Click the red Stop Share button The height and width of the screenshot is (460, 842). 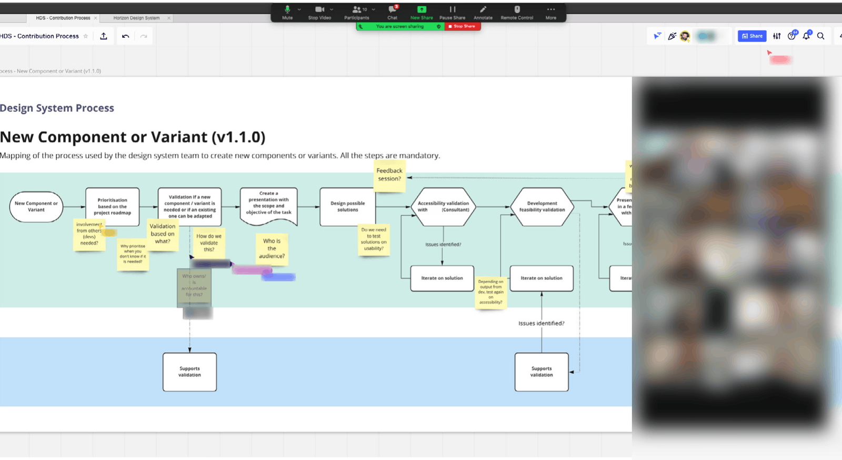(x=463, y=26)
